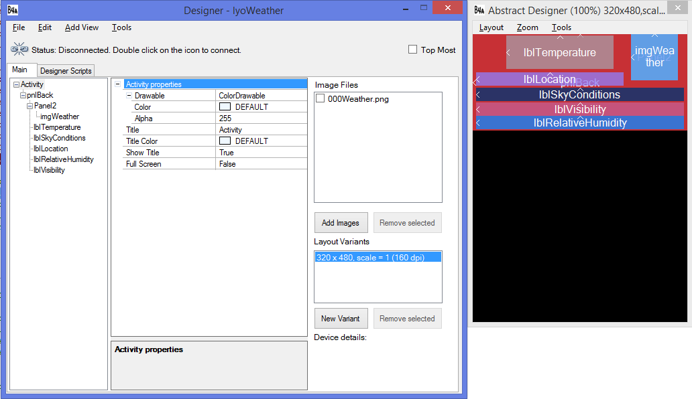This screenshot has height=399, width=692.
Task: Select lblTemperature in the views tree
Action: click(57, 127)
